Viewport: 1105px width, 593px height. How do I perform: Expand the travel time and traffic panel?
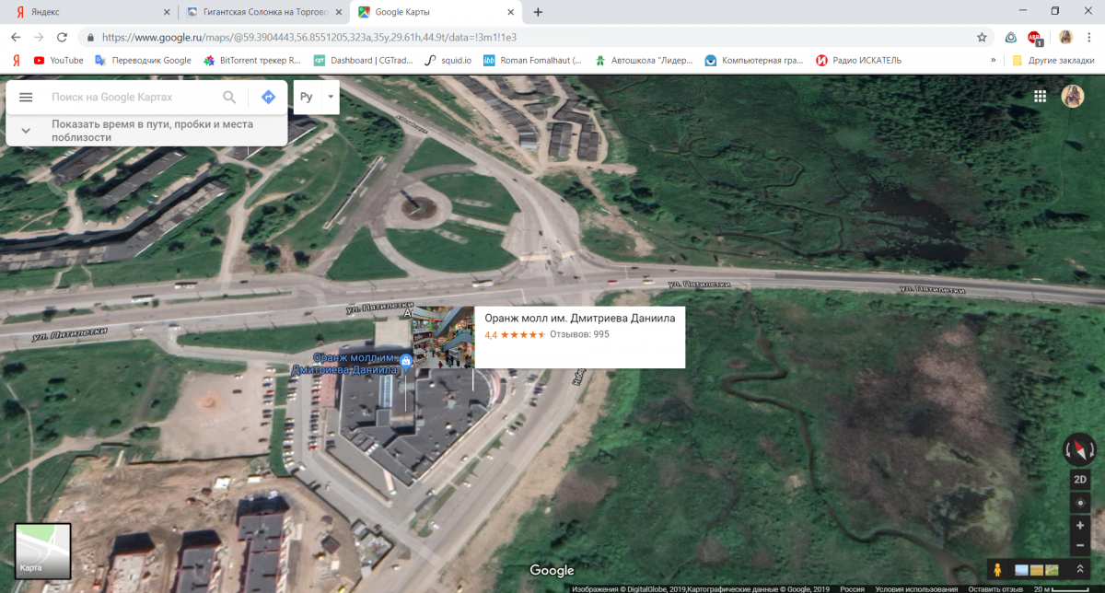(26, 131)
